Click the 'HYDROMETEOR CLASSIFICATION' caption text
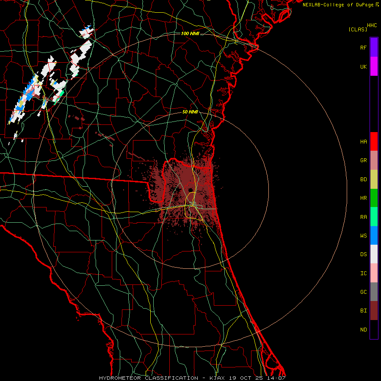Viewport: 381px width, 381px height. (x=149, y=378)
